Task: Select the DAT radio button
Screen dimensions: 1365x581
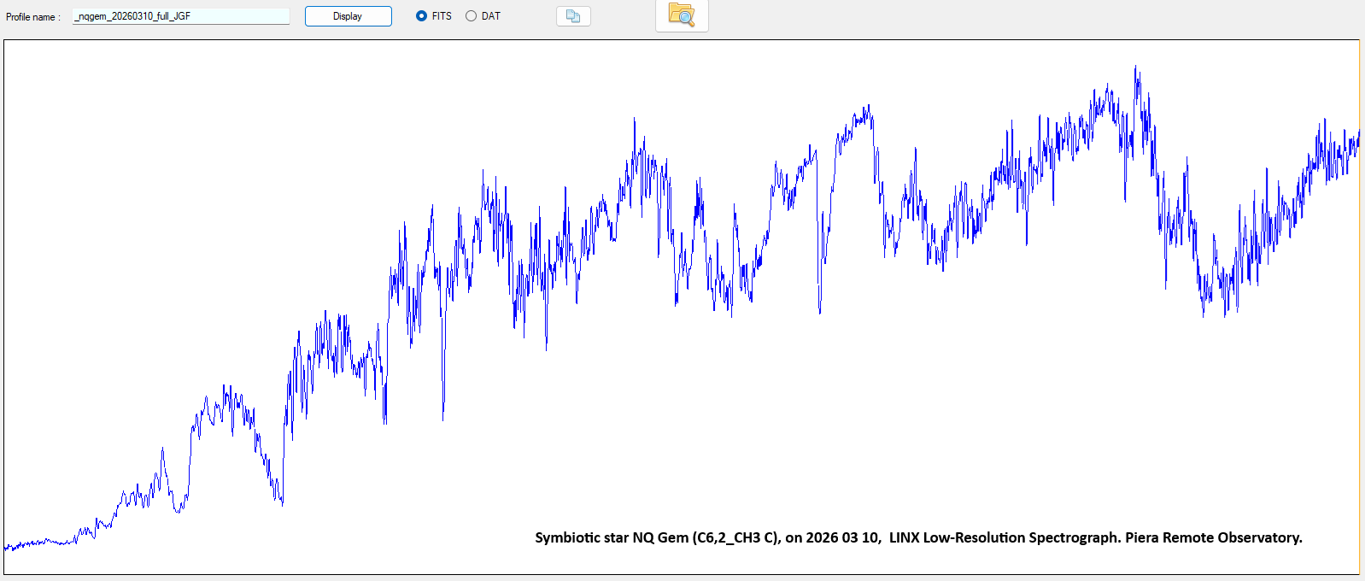Action: tap(471, 16)
